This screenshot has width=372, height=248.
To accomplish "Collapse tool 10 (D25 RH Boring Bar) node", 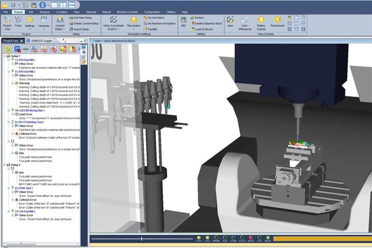I will tap(9, 110).
